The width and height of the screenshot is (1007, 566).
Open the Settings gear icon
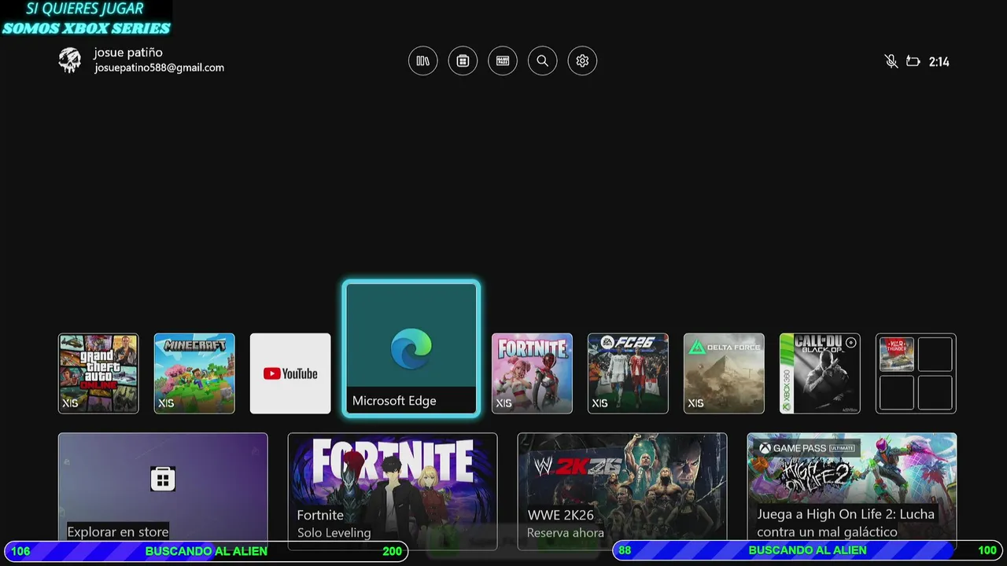[582, 61]
